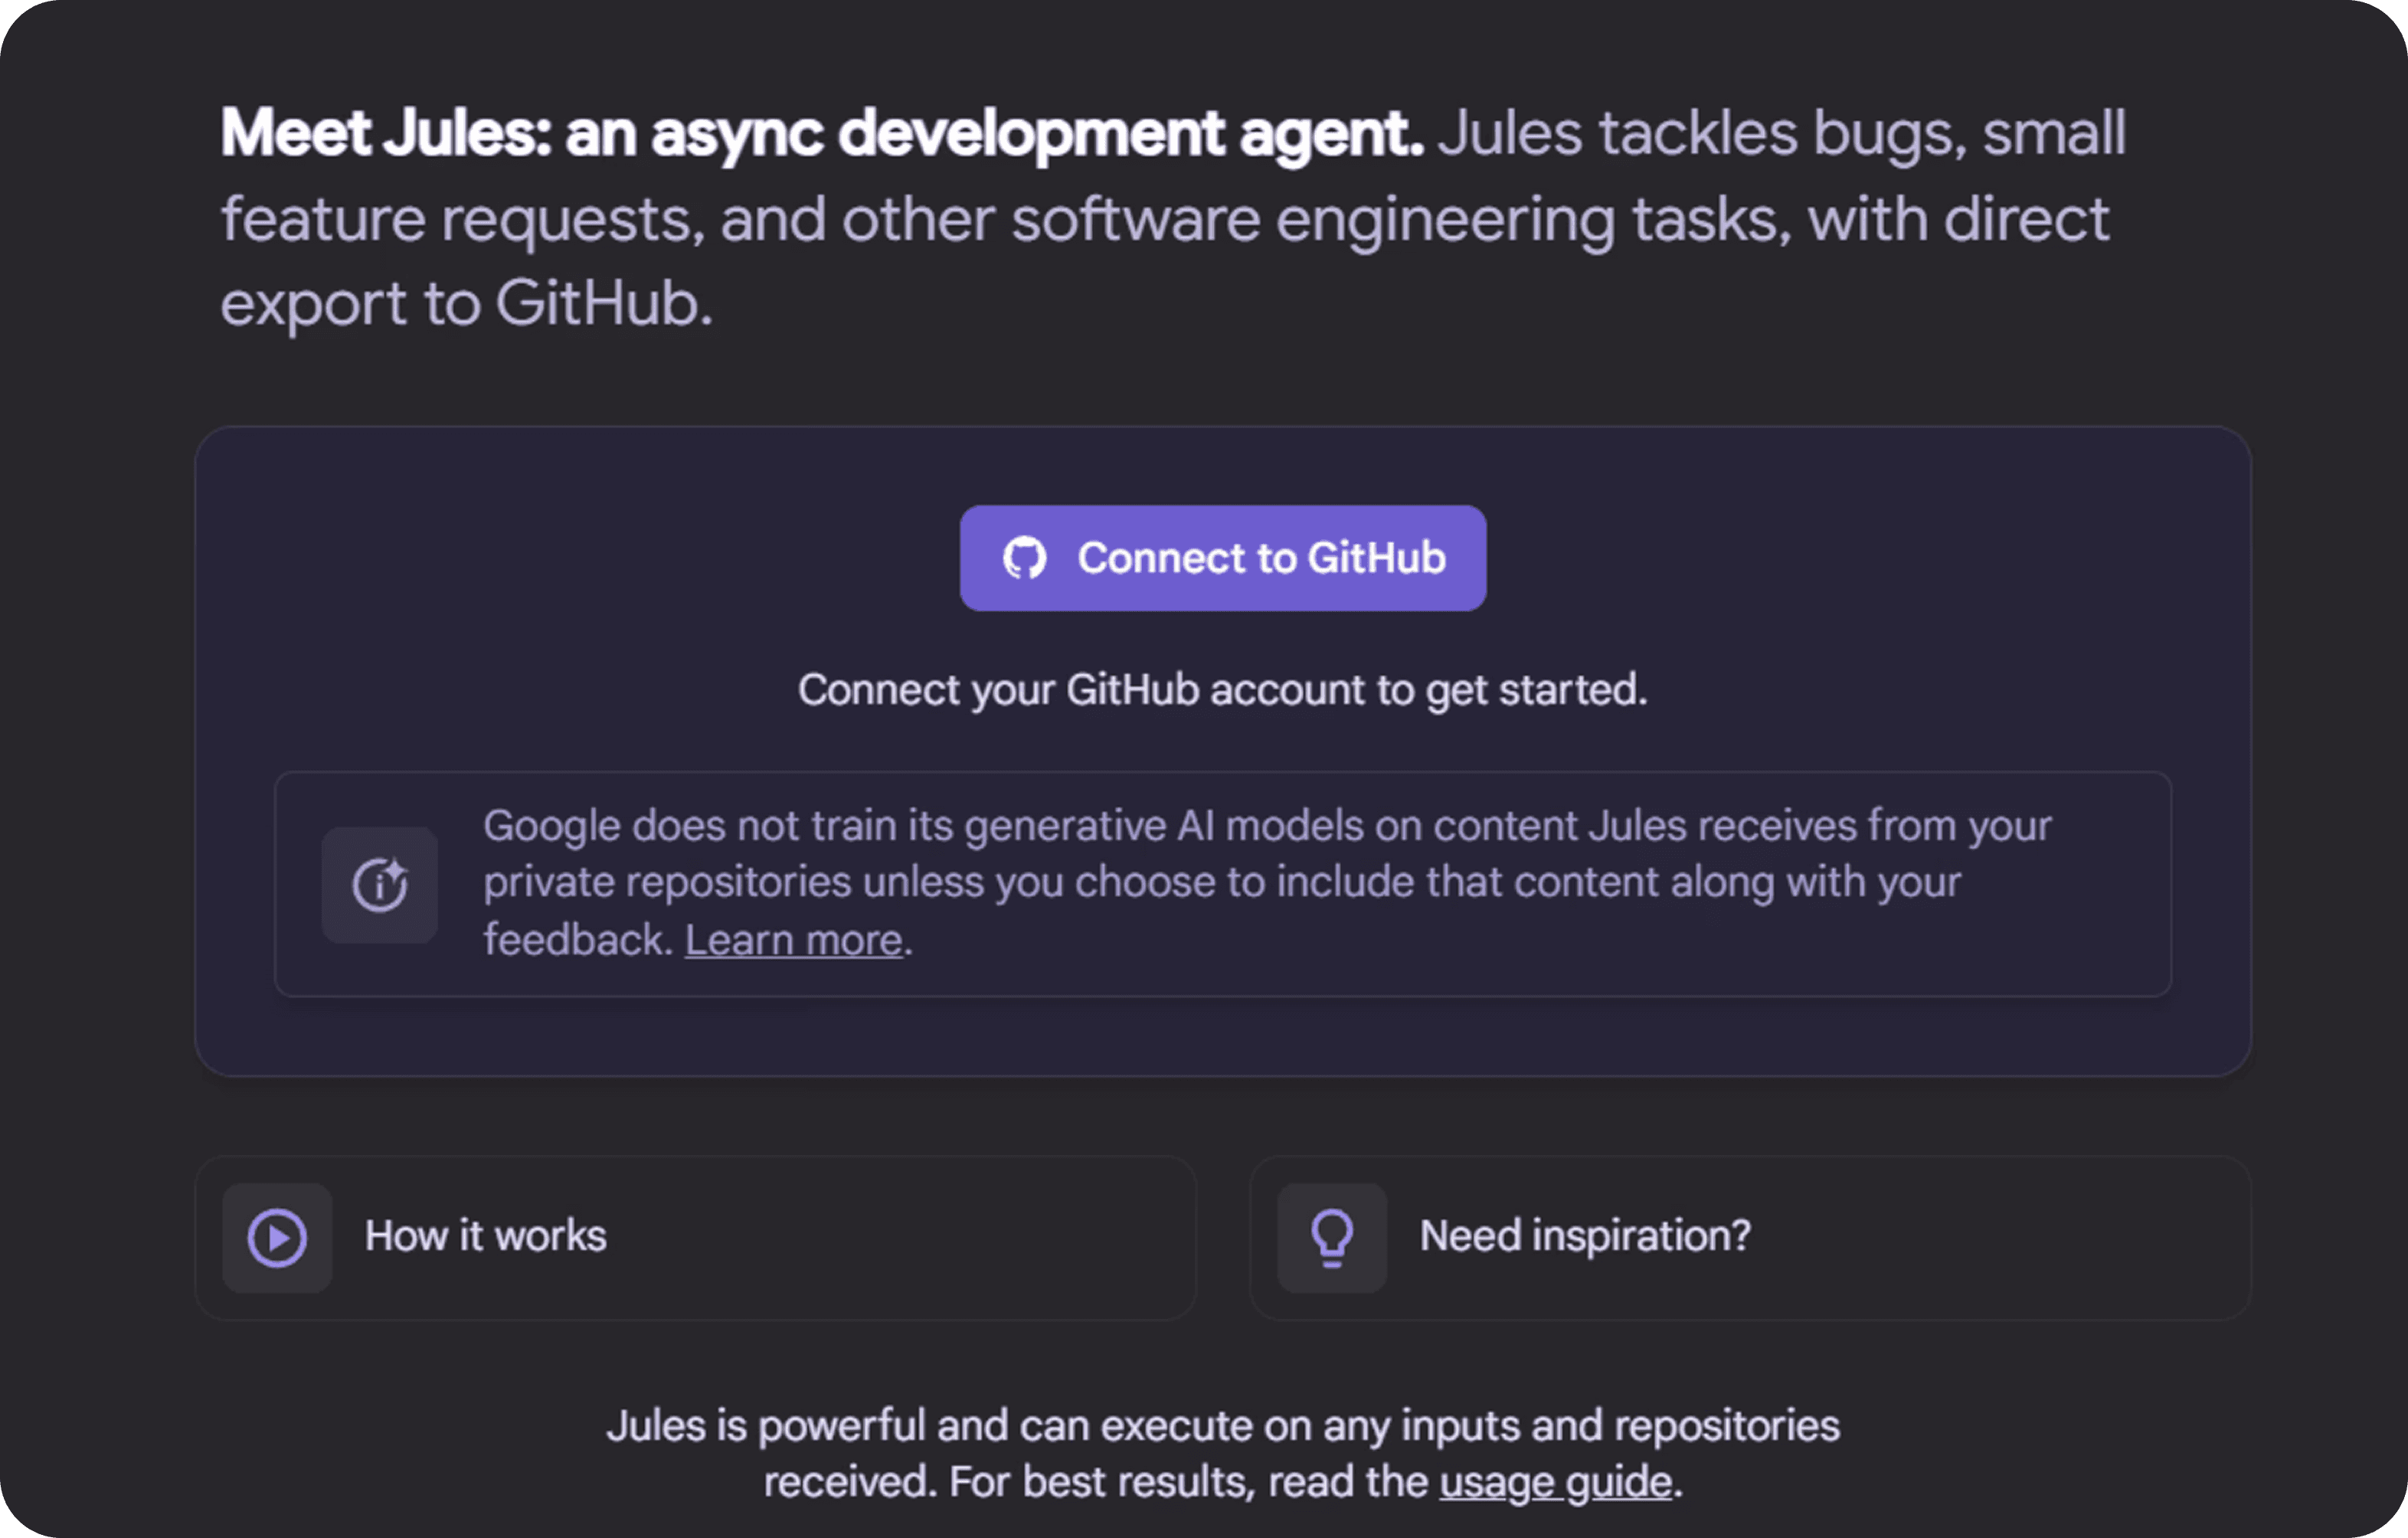
Task: Click empty space right of How it works
Action: (x=900, y=1238)
